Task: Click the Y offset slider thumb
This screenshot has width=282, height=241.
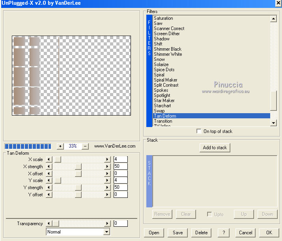Action: pos(78,194)
